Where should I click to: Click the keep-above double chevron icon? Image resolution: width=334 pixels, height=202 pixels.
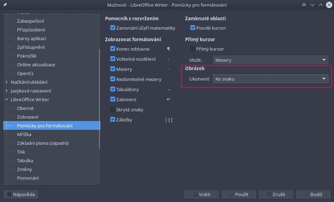304,5
